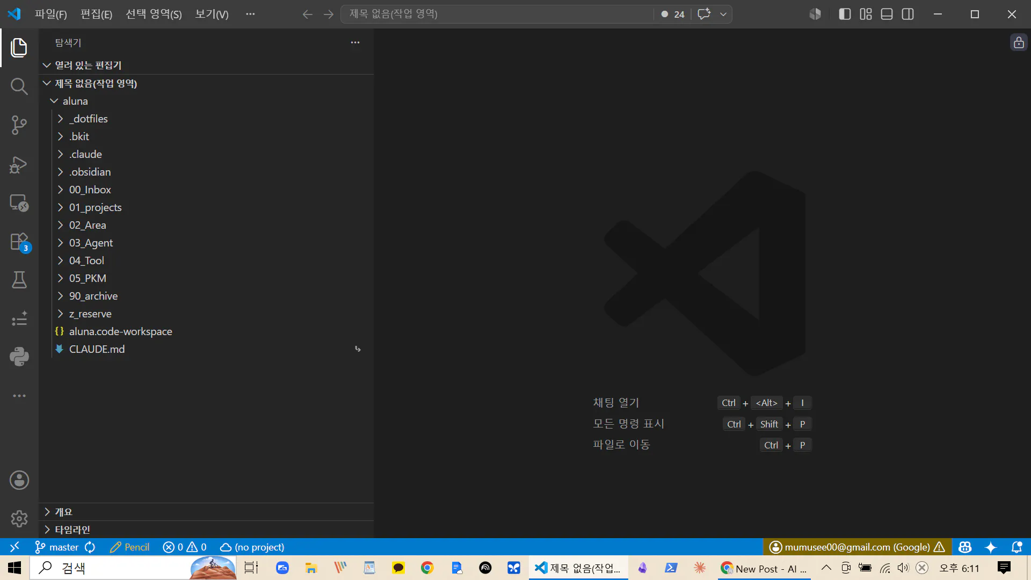Open the Python view in activity bar
1031x580 pixels.
[x=19, y=357]
